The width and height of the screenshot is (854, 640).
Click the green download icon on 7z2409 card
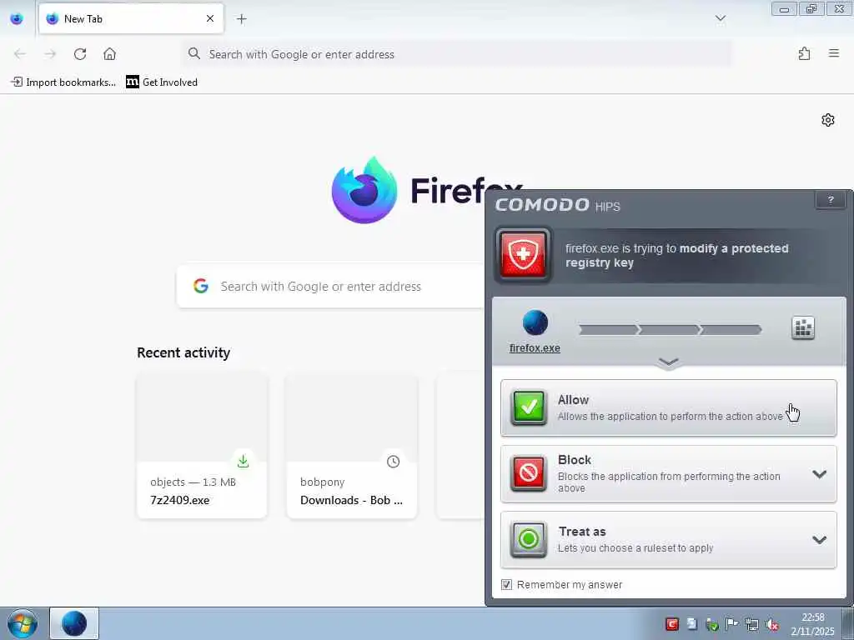coord(243,461)
